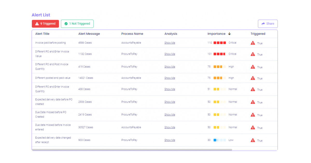Sort by the Process Name column header

point(132,34)
